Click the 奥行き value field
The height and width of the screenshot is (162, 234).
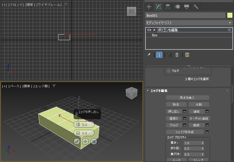[192, 154]
